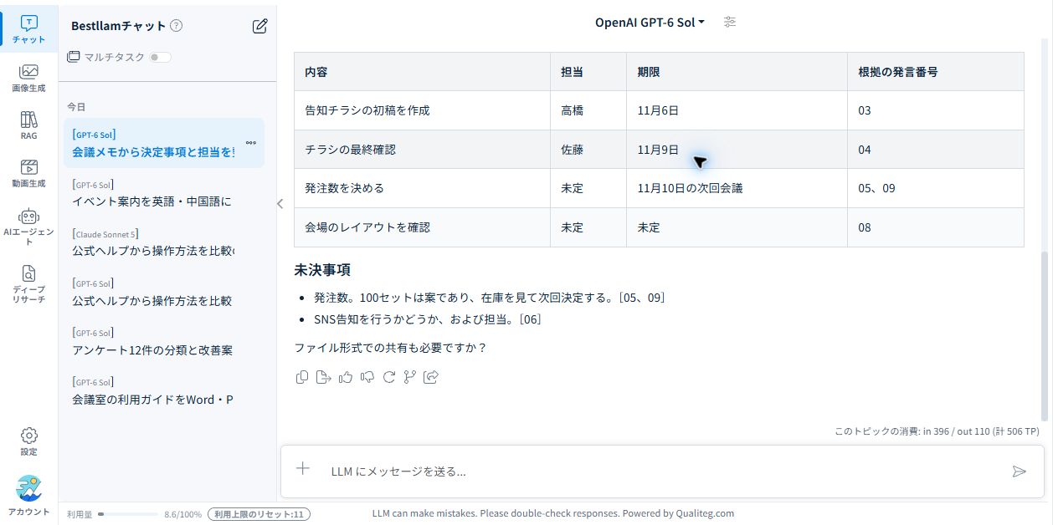Click the 今日 history group label
1053x525 pixels.
pyautogui.click(x=76, y=107)
